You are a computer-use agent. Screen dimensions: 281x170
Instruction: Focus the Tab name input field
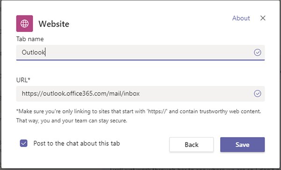point(140,53)
